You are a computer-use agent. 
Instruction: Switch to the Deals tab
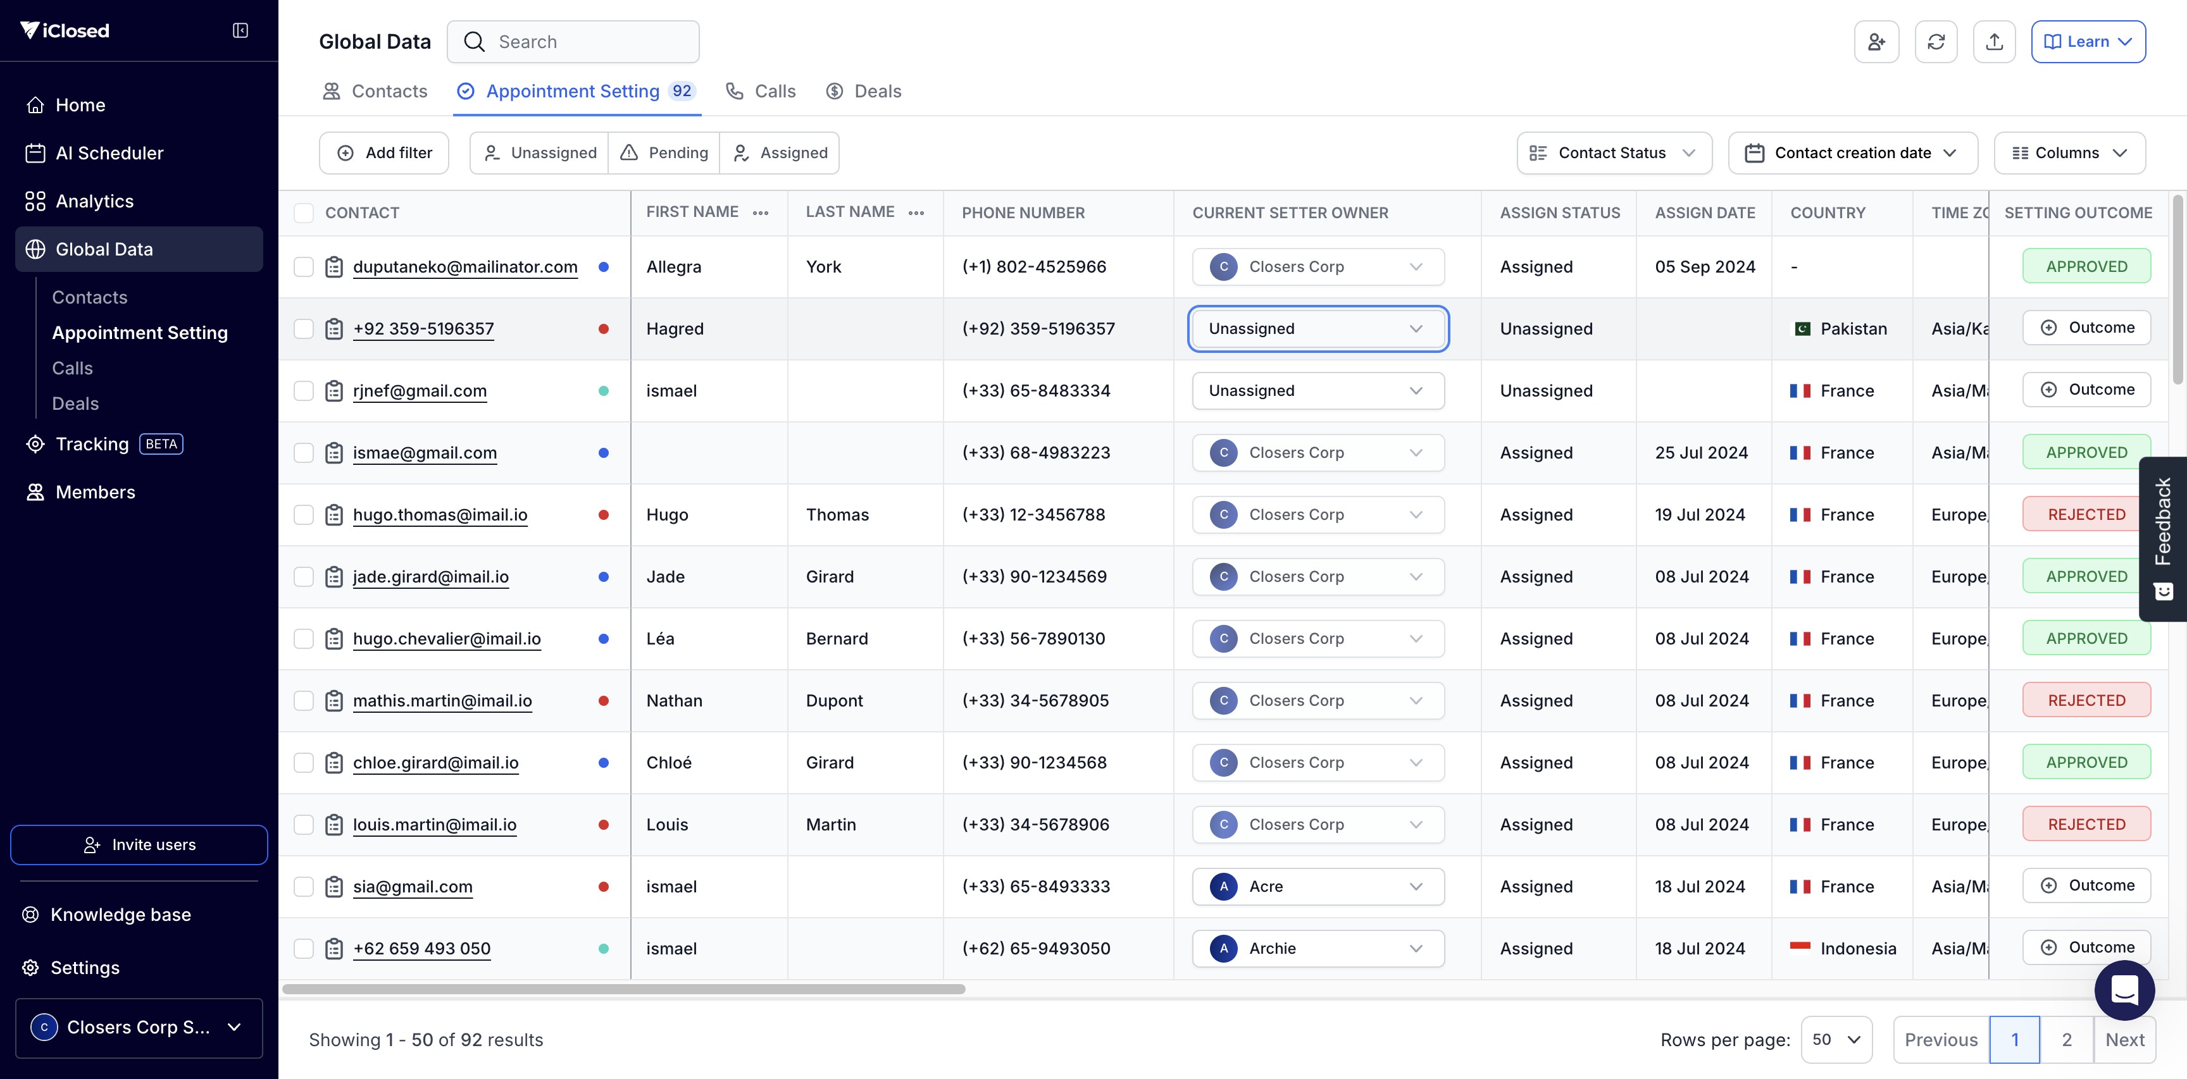coord(864,92)
